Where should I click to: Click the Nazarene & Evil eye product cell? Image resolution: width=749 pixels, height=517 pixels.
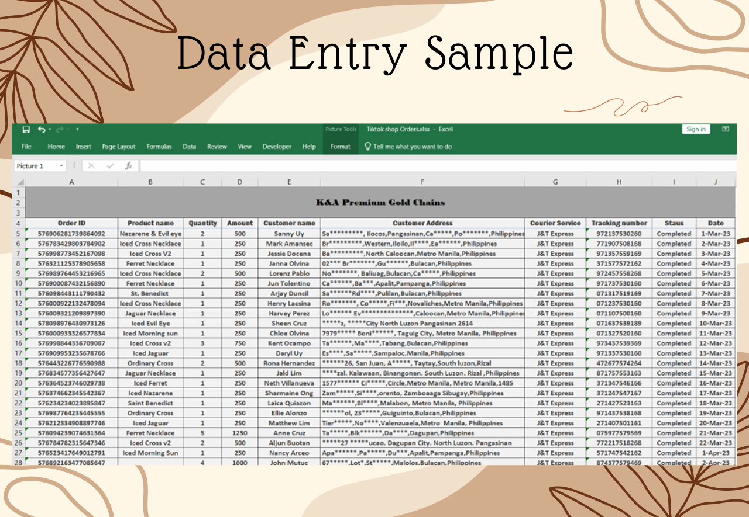[150, 234]
